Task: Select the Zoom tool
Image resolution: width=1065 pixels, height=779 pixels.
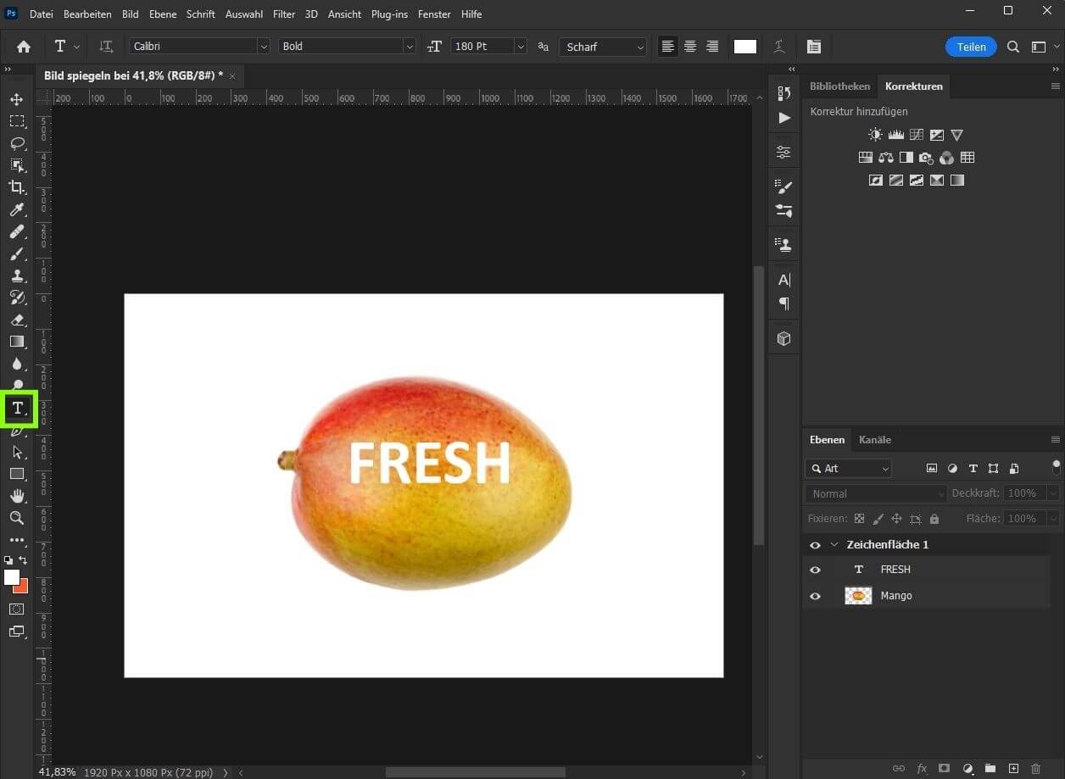Action: click(x=17, y=518)
